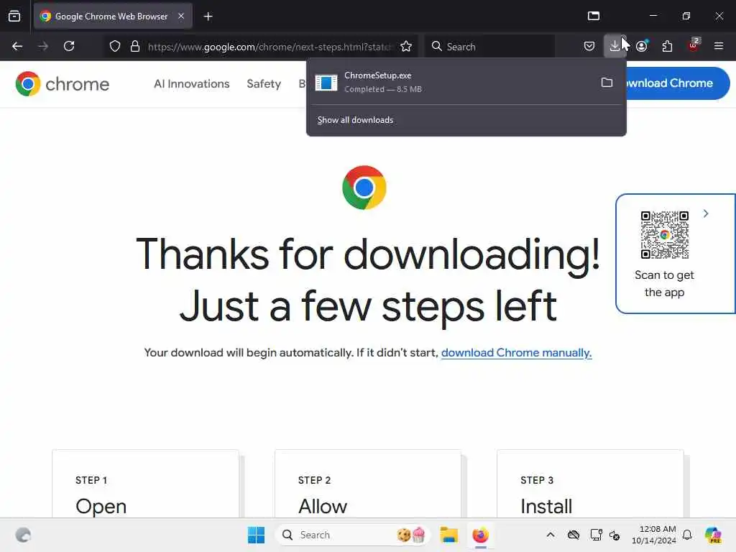Open the AI Innovations menu item
Screen dimensions: 736x552
click(x=191, y=83)
